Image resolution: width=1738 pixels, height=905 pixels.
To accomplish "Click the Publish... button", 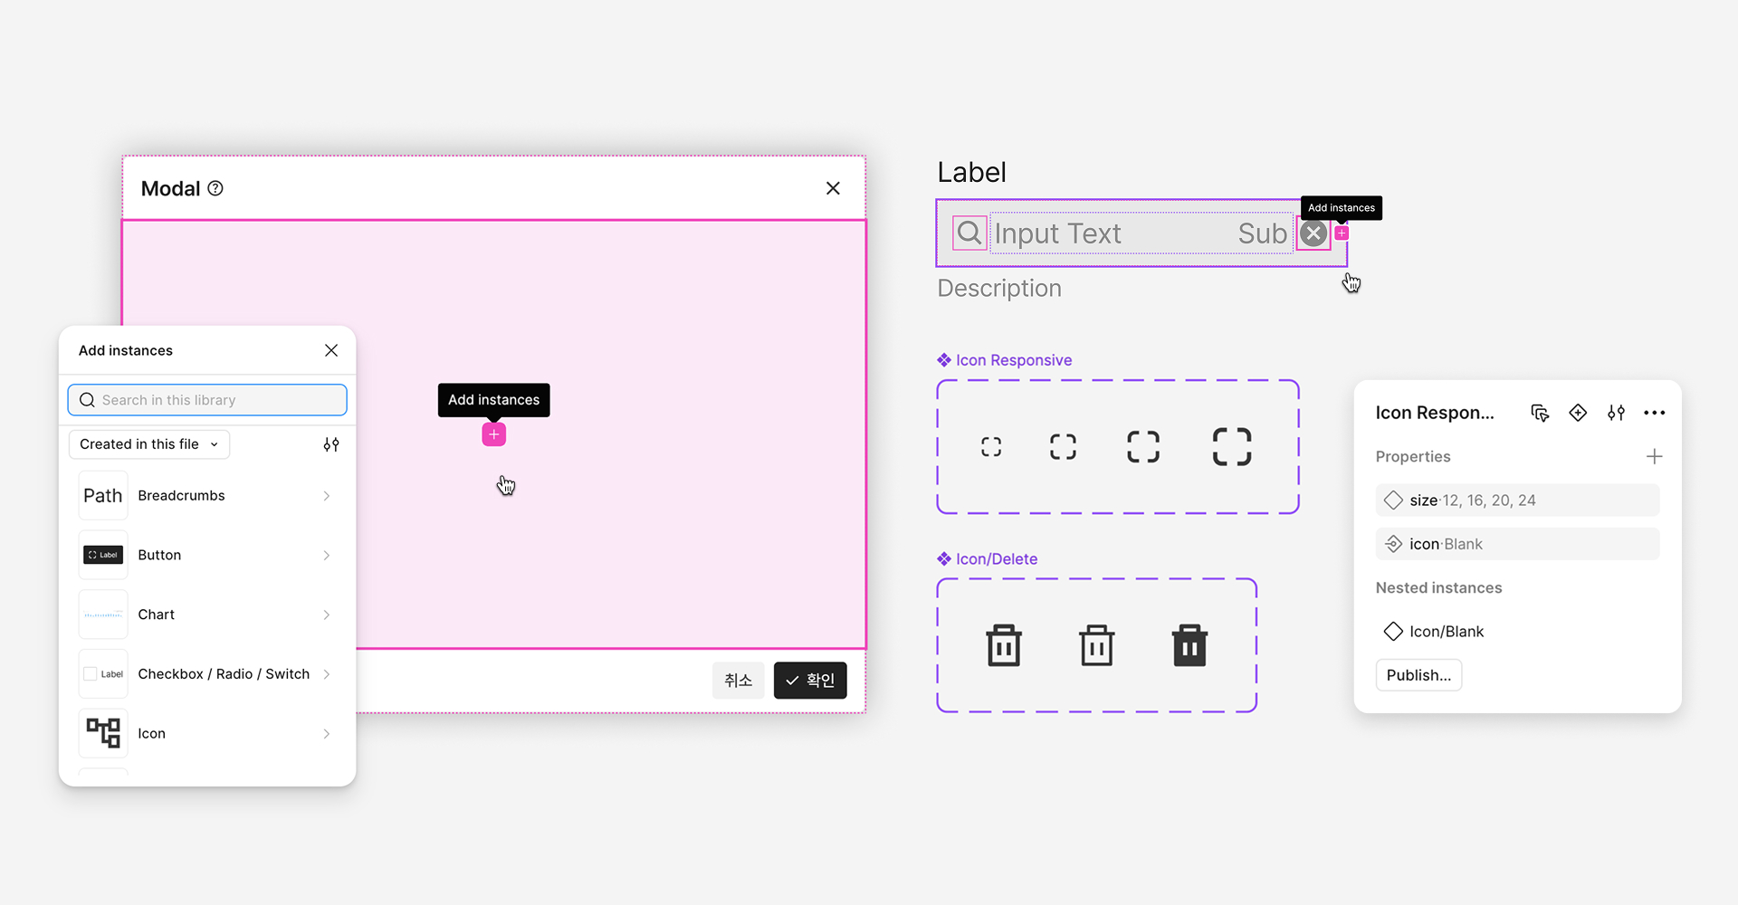I will [x=1418, y=675].
